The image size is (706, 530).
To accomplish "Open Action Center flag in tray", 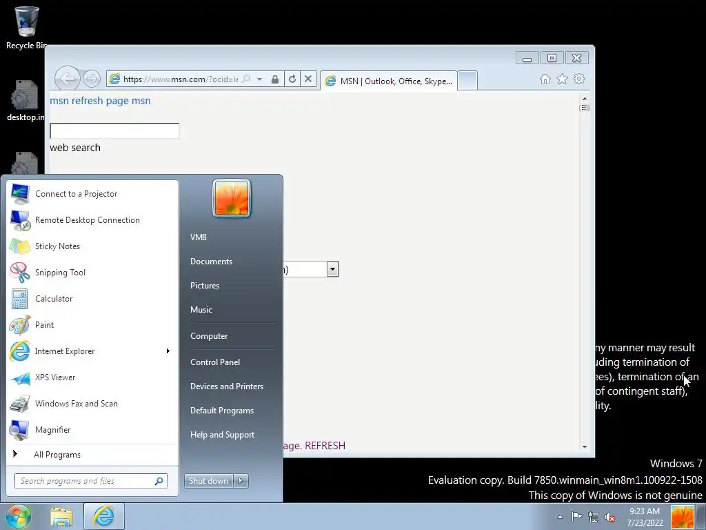I will [x=577, y=517].
